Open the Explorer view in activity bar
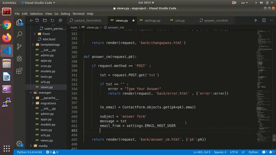Image resolution: width=276 pixels, height=155 pixels. pyautogui.click(x=19, y=22)
